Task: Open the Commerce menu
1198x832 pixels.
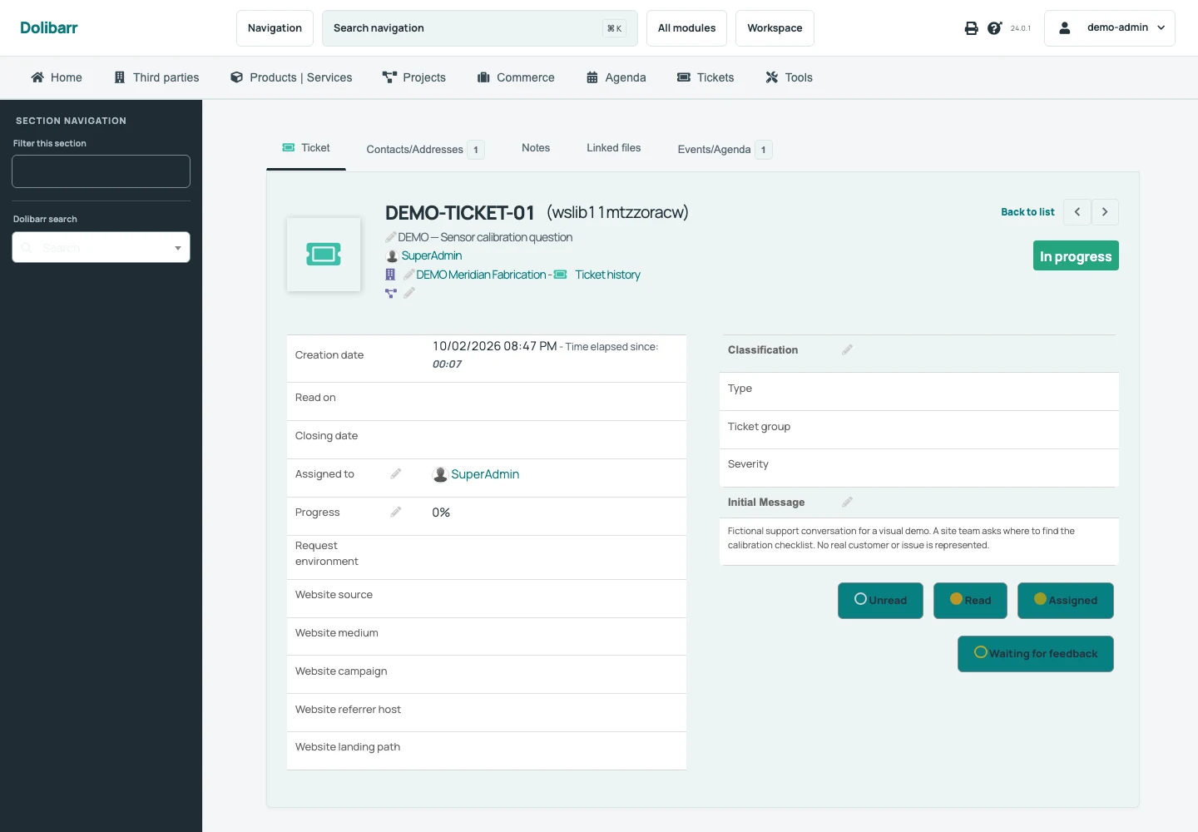Action: [516, 77]
